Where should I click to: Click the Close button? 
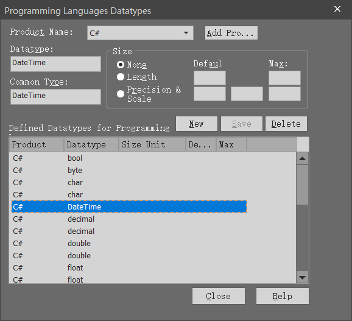point(219,296)
